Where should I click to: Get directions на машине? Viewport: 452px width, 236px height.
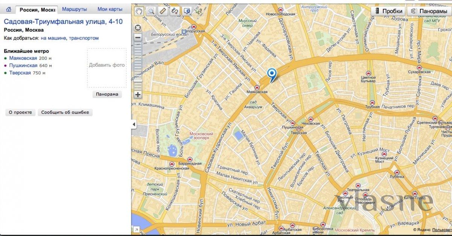coord(54,38)
